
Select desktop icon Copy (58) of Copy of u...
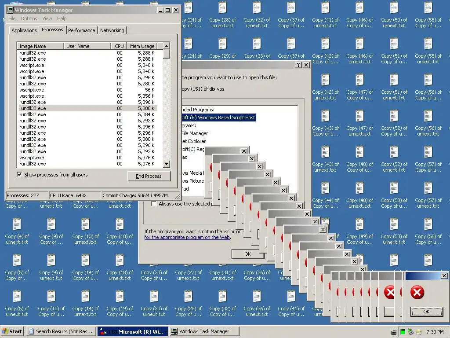click(428, 231)
